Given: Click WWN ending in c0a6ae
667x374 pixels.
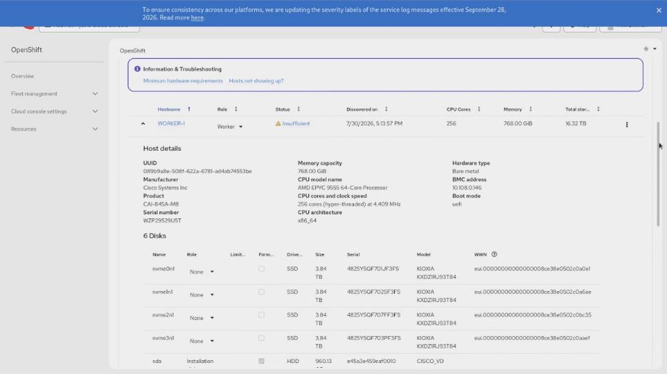Looking at the screenshot, I should [x=533, y=292].
